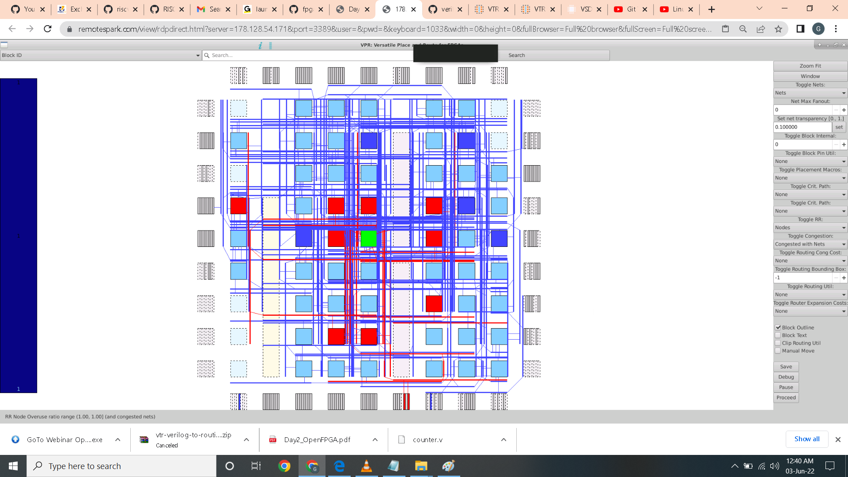Open Microsoft Edge from taskbar
Image resolution: width=848 pixels, height=477 pixels.
click(339, 466)
